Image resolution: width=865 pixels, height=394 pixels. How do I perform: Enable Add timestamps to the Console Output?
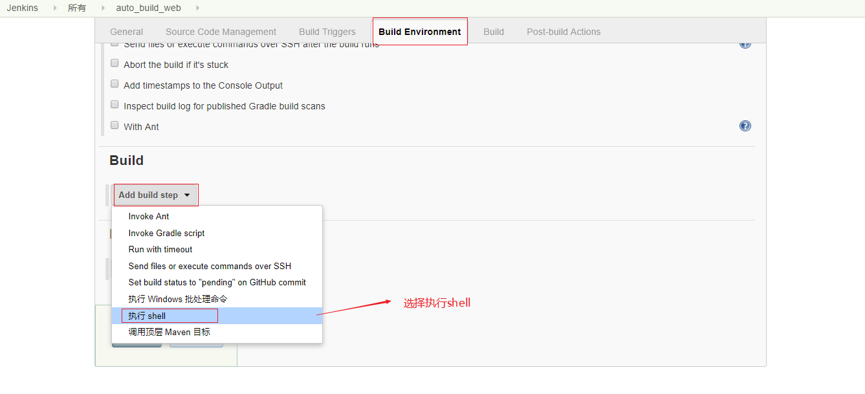point(115,85)
